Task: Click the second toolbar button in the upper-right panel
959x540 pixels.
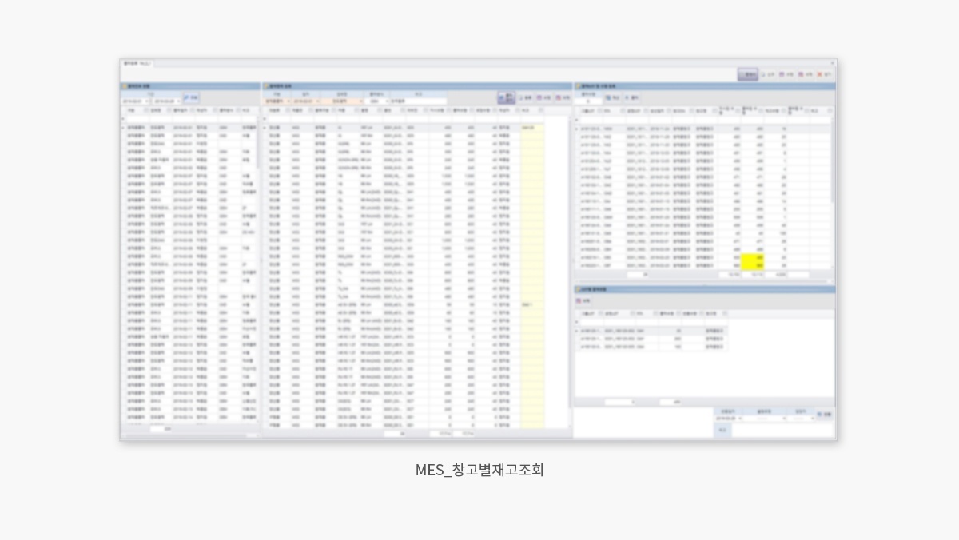Action: pos(632,97)
